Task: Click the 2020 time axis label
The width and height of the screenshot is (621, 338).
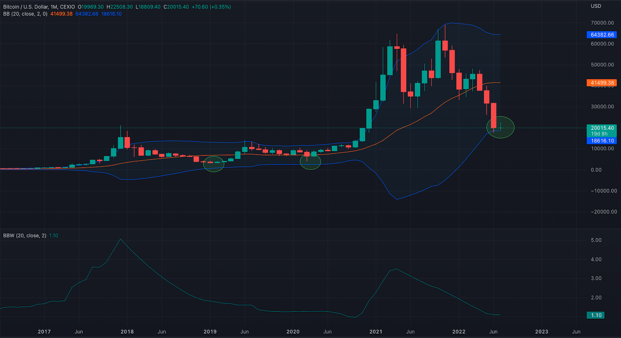Action: pyautogui.click(x=293, y=331)
